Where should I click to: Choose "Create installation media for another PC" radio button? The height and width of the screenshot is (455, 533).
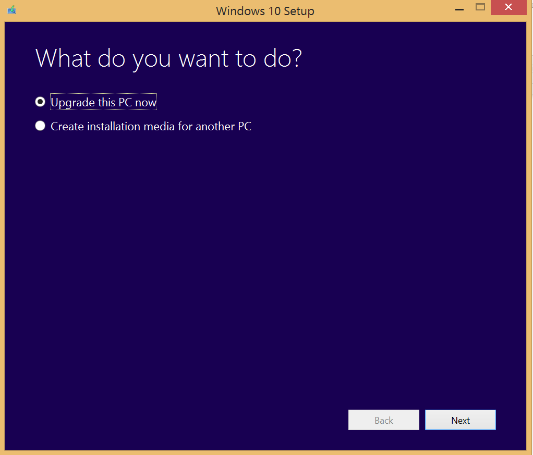pyautogui.click(x=40, y=126)
